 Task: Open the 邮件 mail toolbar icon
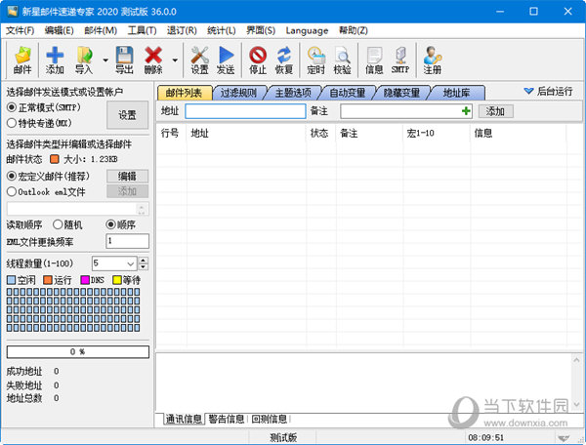tap(22, 60)
